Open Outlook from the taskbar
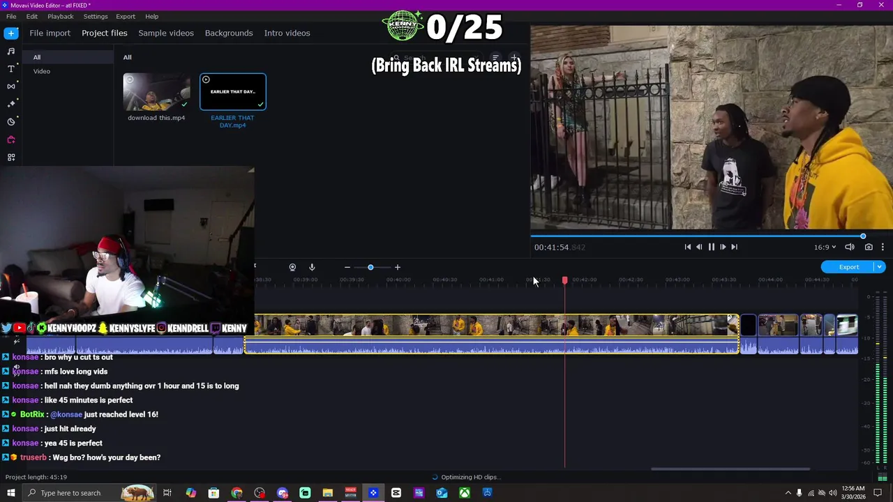The image size is (893, 502). coord(442,493)
